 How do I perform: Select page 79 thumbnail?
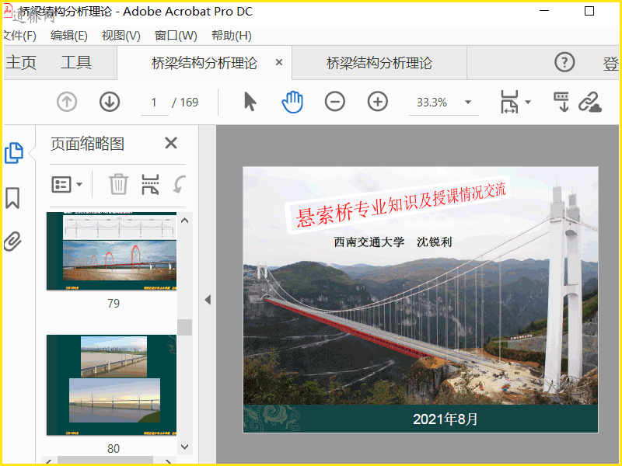[111, 251]
